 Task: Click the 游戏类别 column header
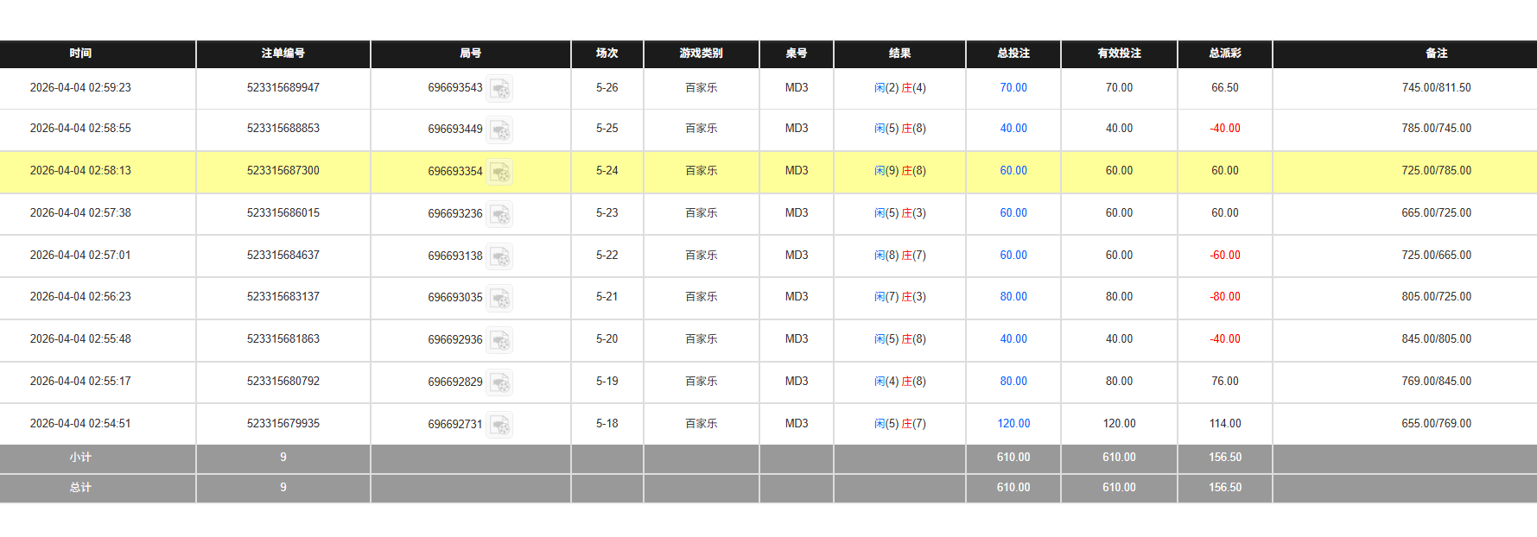(702, 54)
